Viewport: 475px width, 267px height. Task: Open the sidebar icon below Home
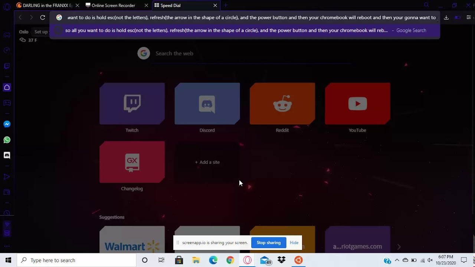[x=7, y=103]
